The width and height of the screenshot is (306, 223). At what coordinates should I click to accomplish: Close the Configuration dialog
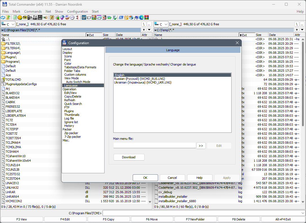237,43
